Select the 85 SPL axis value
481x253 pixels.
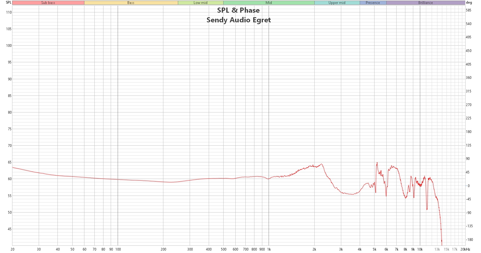click(10, 96)
